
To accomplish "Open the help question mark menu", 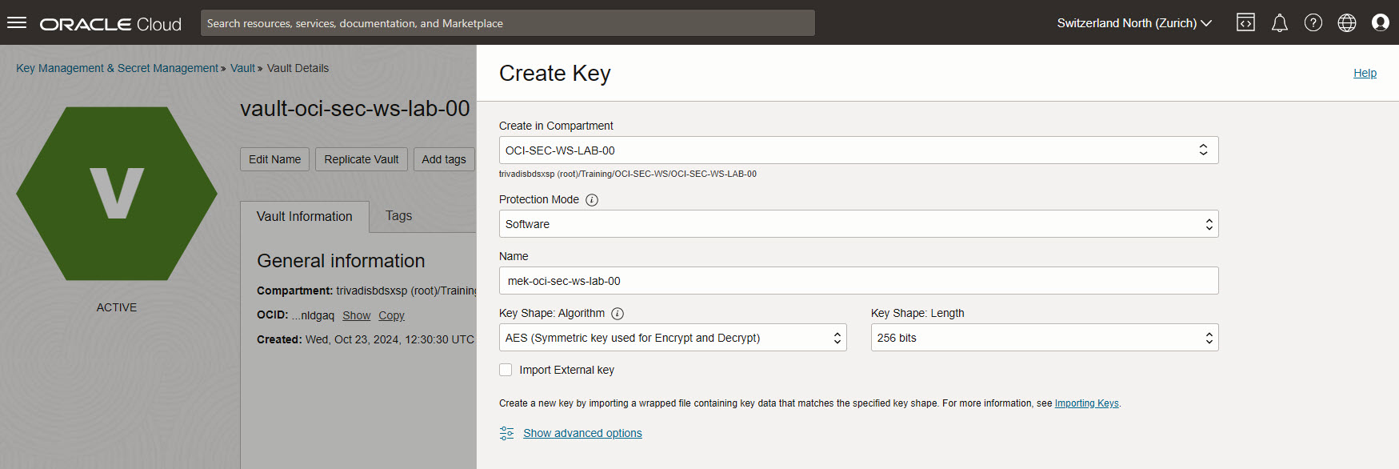I will pyautogui.click(x=1313, y=22).
